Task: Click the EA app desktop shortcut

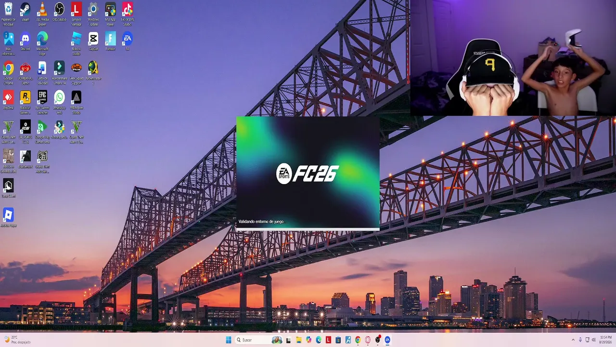Action: pos(127,41)
